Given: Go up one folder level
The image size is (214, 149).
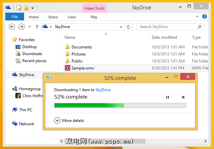Looking at the screenshot, I should coord(37,27).
